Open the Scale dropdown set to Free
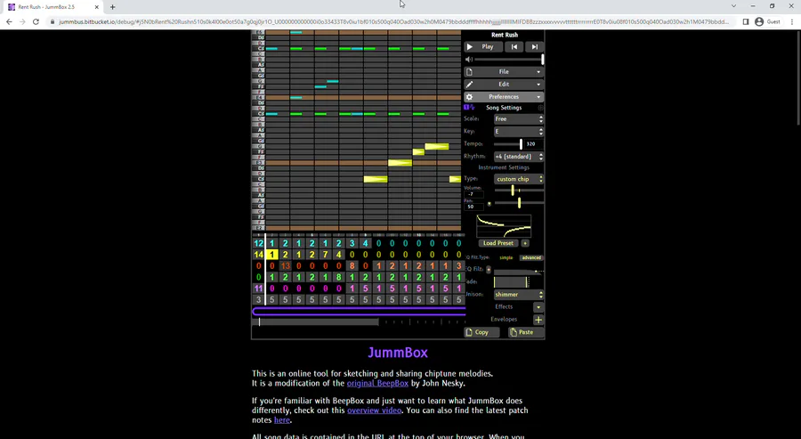The height and width of the screenshot is (439, 801). tap(519, 119)
